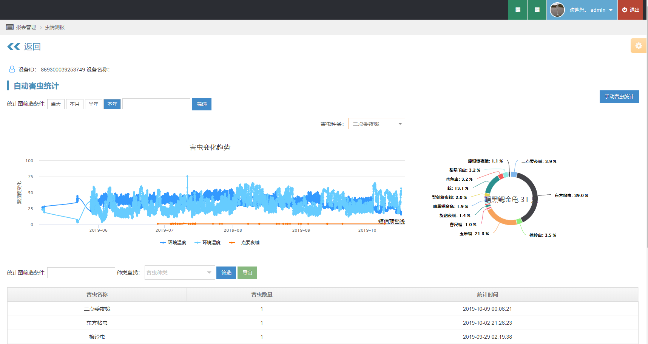Click the green 导出 export button
The image size is (648, 344).
[x=247, y=273]
